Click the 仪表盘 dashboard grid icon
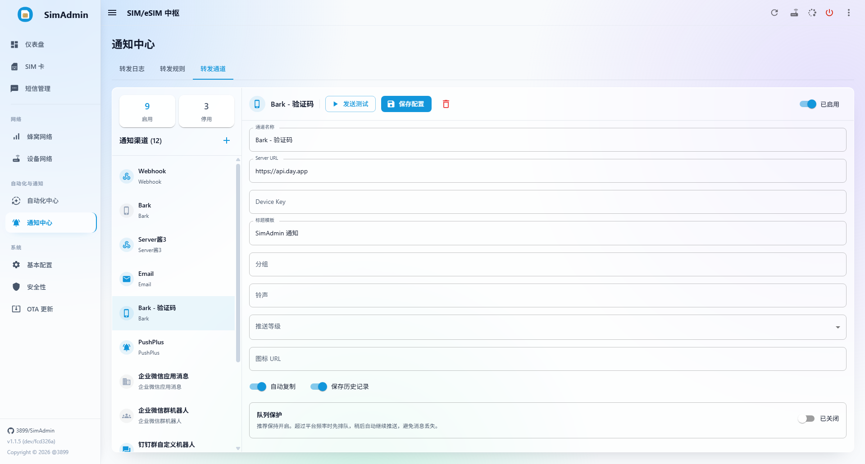This screenshot has width=865, height=464. (x=14, y=45)
